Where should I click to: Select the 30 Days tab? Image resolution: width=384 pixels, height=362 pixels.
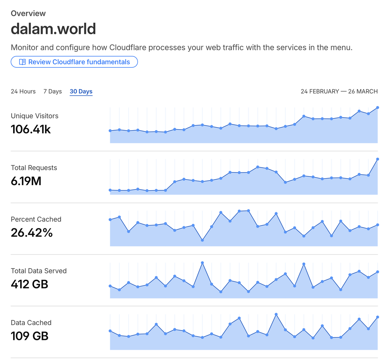coord(81,91)
